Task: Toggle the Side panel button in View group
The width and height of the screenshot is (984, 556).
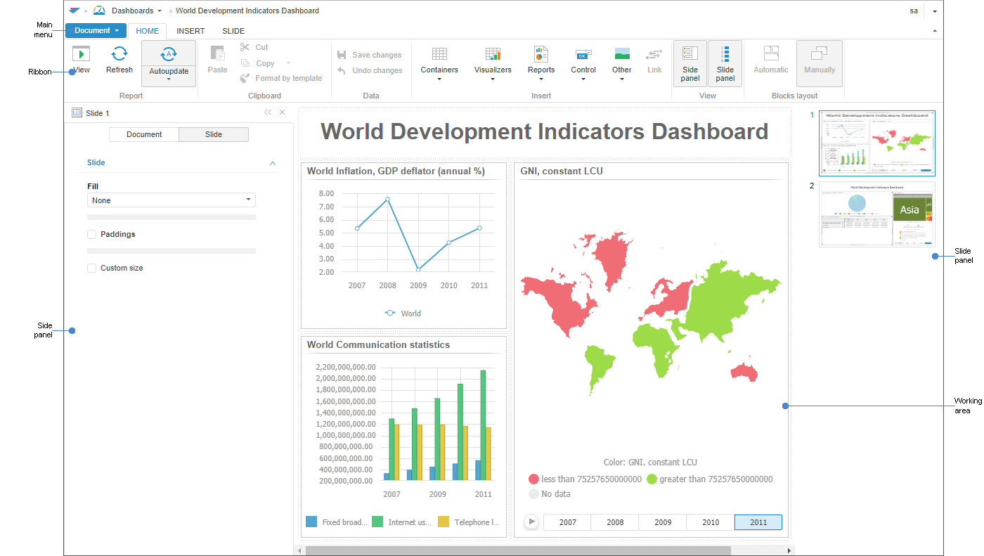Action: (690, 63)
